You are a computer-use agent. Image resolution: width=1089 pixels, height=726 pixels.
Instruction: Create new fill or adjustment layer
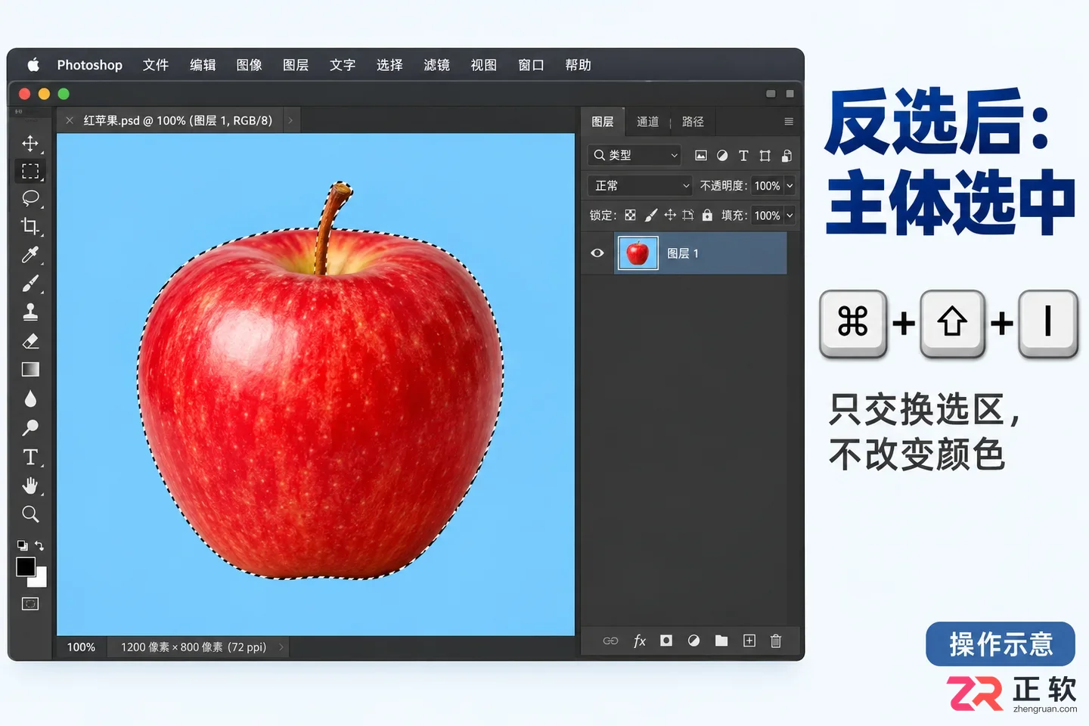pos(693,641)
